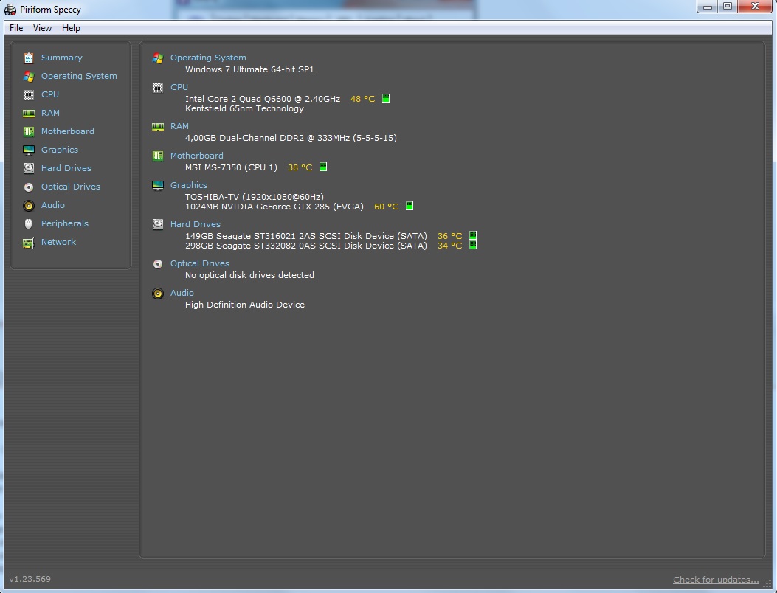Open the File menu
Viewport: 777px width, 593px height.
[x=15, y=28]
